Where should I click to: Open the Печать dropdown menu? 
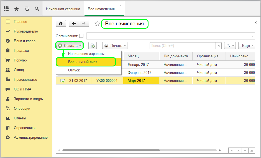[x=115, y=46]
